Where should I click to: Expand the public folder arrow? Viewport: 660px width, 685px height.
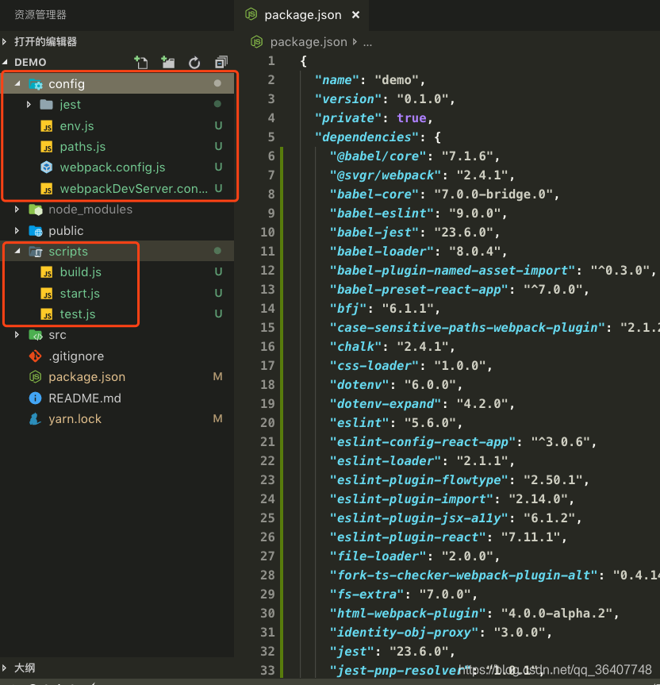coord(17,230)
